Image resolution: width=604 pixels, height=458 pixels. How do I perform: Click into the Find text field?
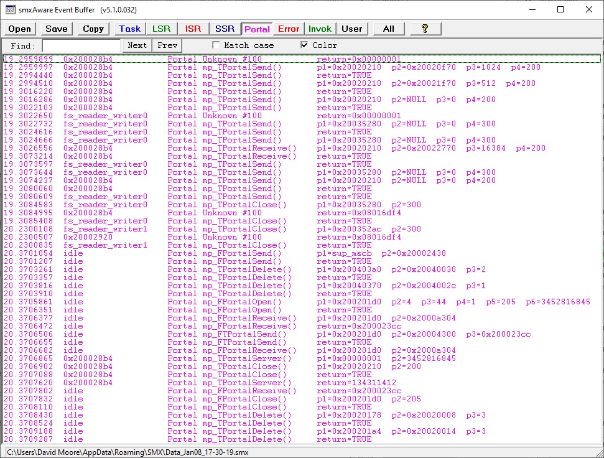click(x=81, y=45)
